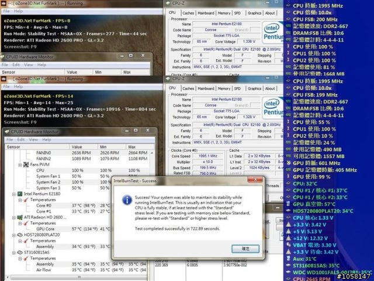The image size is (374, 281).
Task: Select the FANIN0 row
Action: 78,153
